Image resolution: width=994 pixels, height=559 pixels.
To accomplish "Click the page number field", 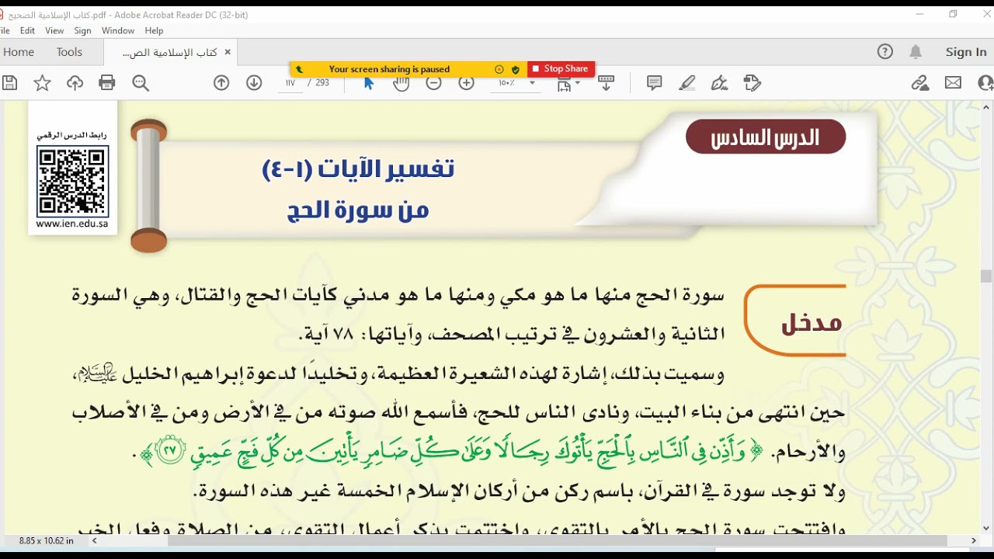I will [x=290, y=83].
